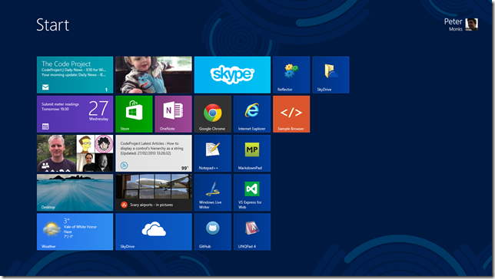Open the MarkdownPad tile

click(x=252, y=153)
